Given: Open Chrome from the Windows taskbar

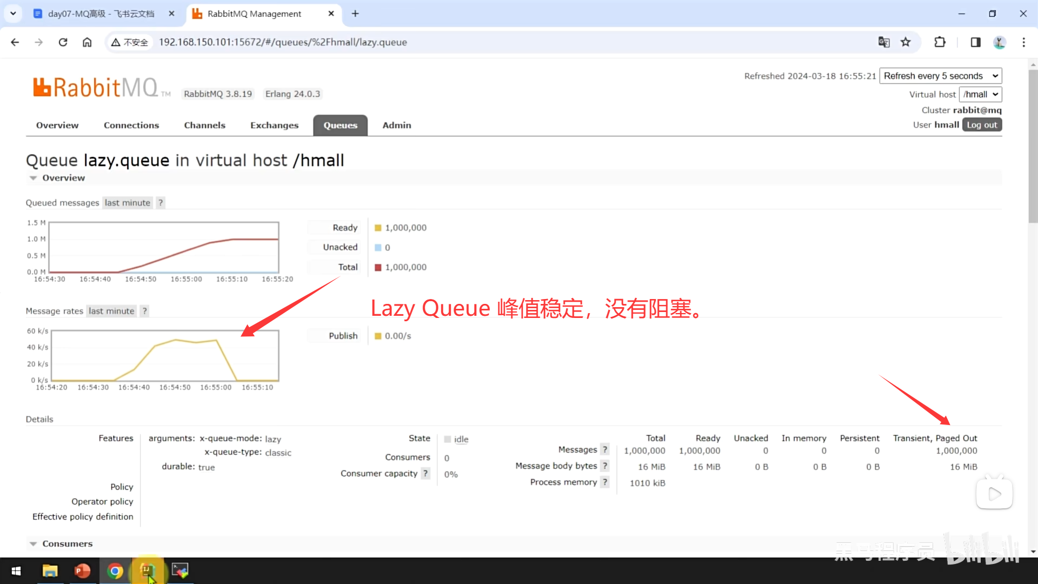Looking at the screenshot, I should (x=115, y=571).
